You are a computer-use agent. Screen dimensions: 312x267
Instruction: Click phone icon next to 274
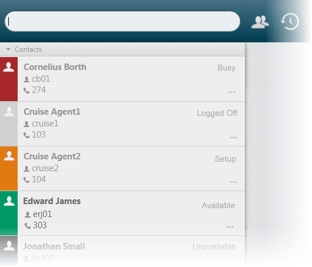pos(26,91)
